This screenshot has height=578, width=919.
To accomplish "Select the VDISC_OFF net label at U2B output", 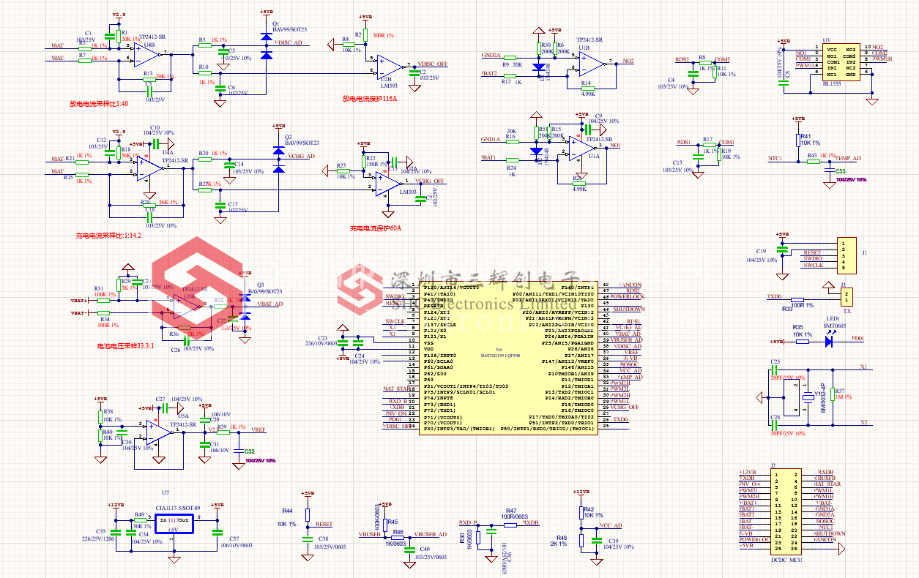I will (432, 64).
